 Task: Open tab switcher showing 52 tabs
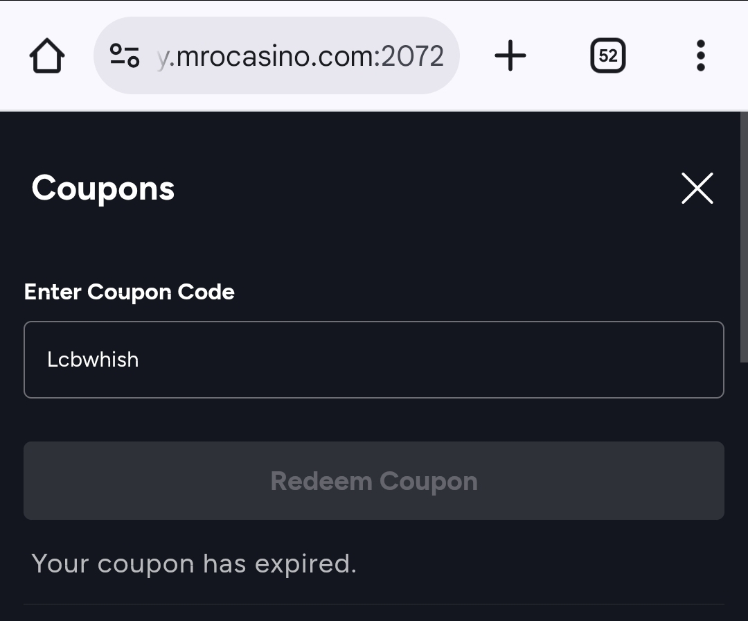click(607, 55)
